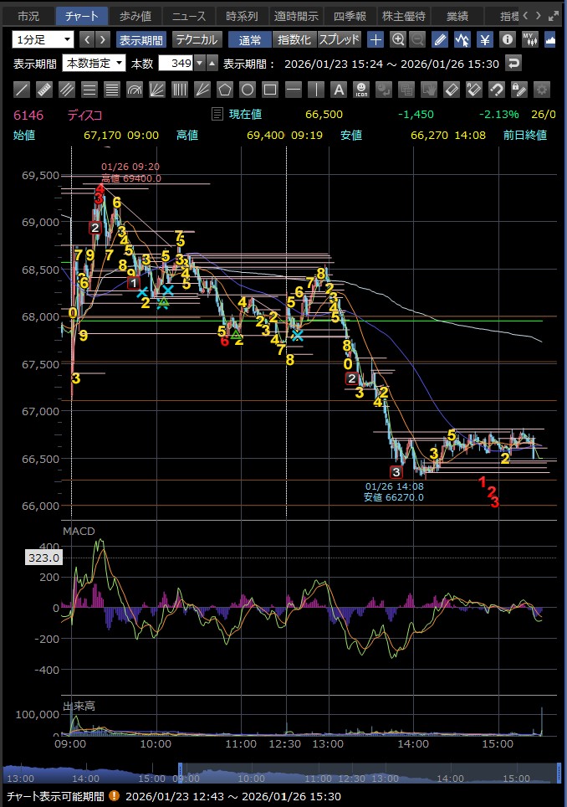Open the 本数指定 display period dropdown
The image size is (567, 807).
(x=94, y=64)
